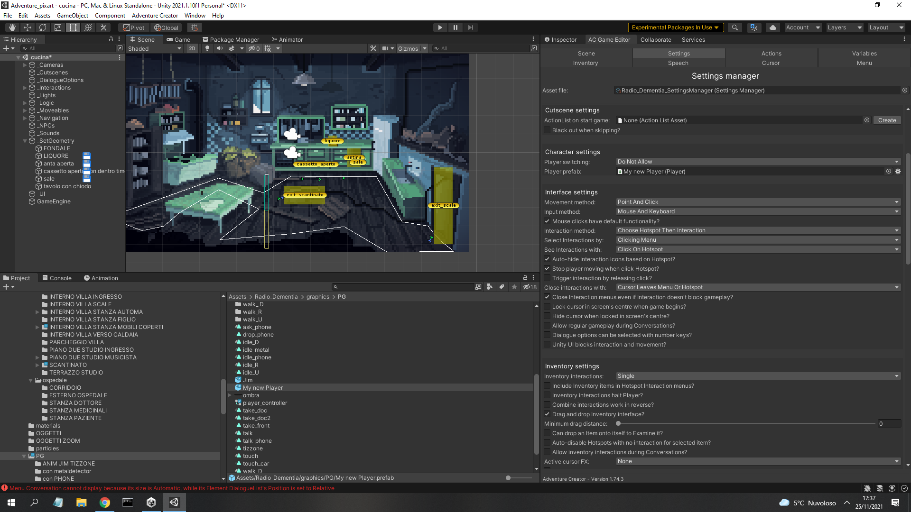Open Unity Editor from Windows taskbar
911x512 pixels.
174,503
